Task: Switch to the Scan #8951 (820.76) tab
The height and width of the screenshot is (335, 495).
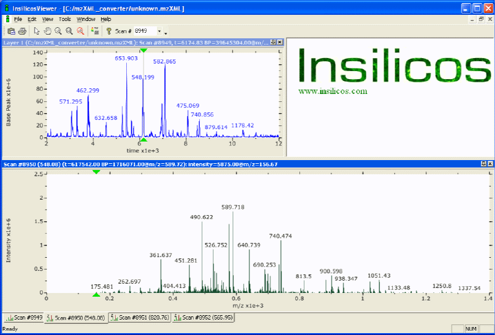Action: tap(140, 317)
